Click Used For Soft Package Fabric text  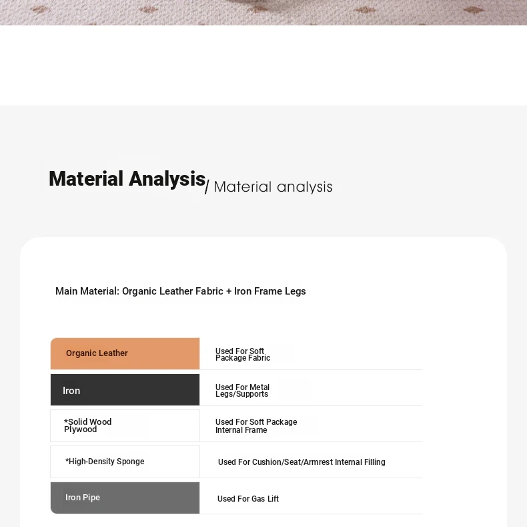pos(243,355)
